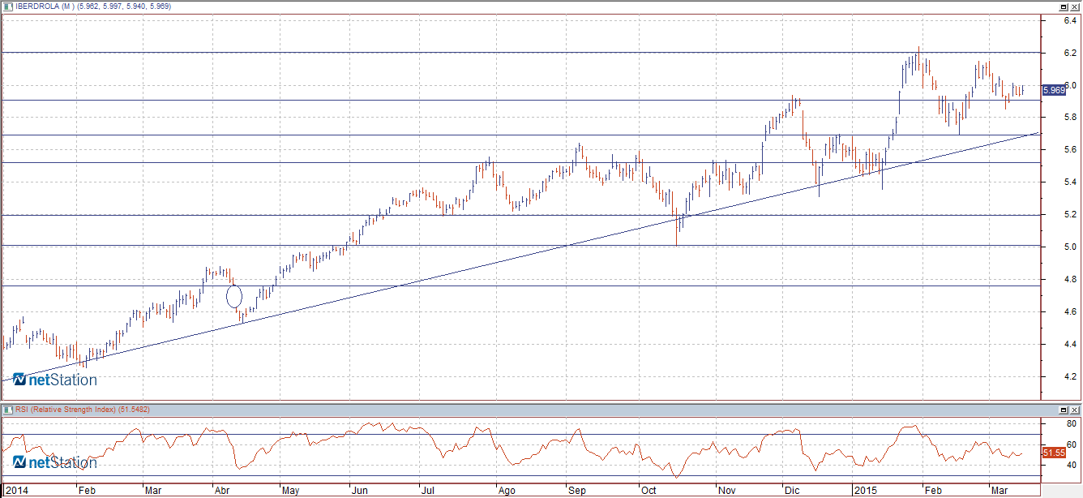This screenshot has height=498, width=1083.
Task: Click the RSI indicator panel icon
Action: pos(8,409)
